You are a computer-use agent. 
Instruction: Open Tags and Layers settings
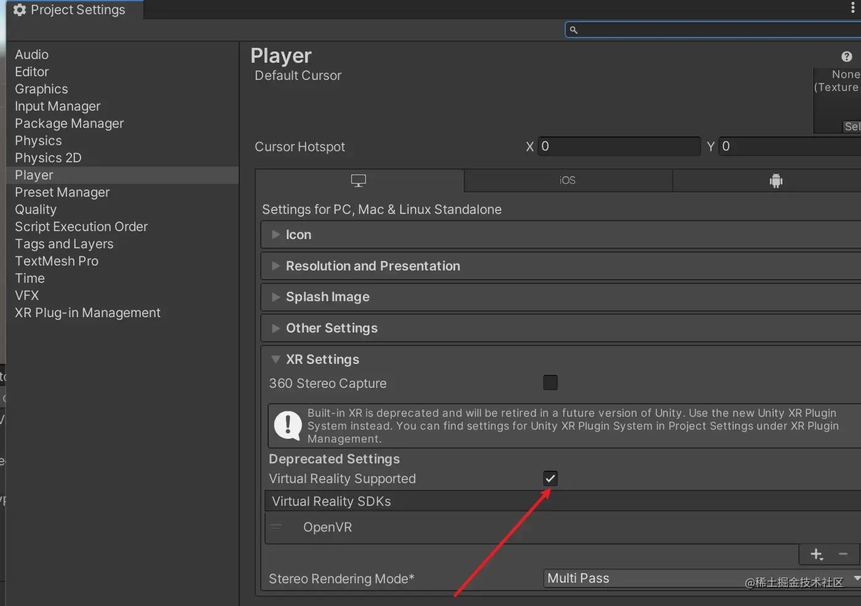64,244
